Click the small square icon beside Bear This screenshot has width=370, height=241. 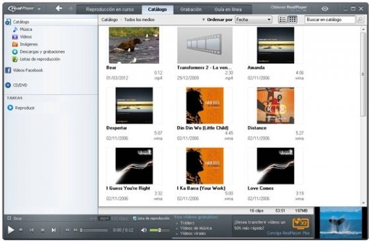pos(9,218)
